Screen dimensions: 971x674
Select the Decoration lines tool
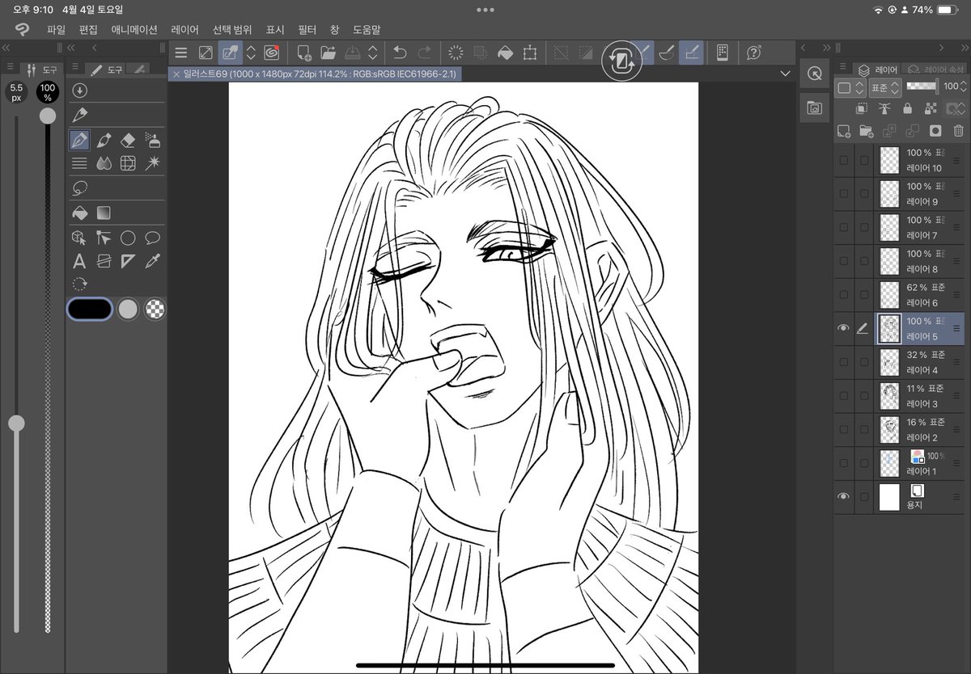click(x=79, y=163)
